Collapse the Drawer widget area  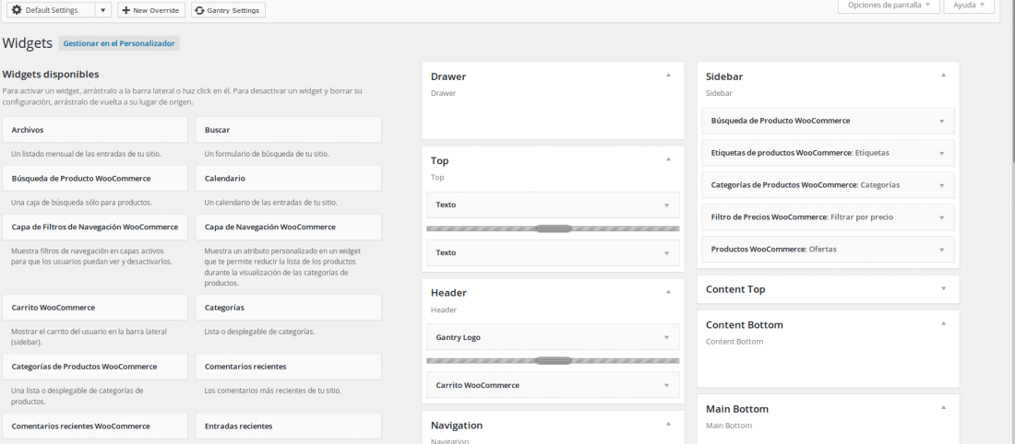pos(668,76)
